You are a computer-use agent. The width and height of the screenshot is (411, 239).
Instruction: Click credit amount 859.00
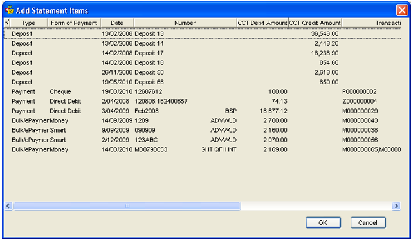[x=329, y=82]
